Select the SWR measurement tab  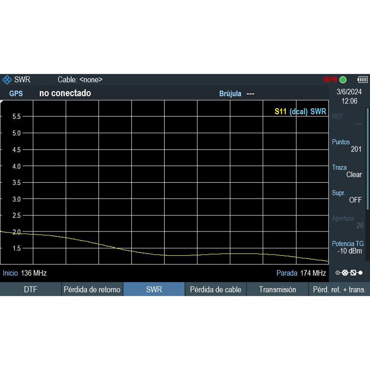pyautogui.click(x=154, y=289)
